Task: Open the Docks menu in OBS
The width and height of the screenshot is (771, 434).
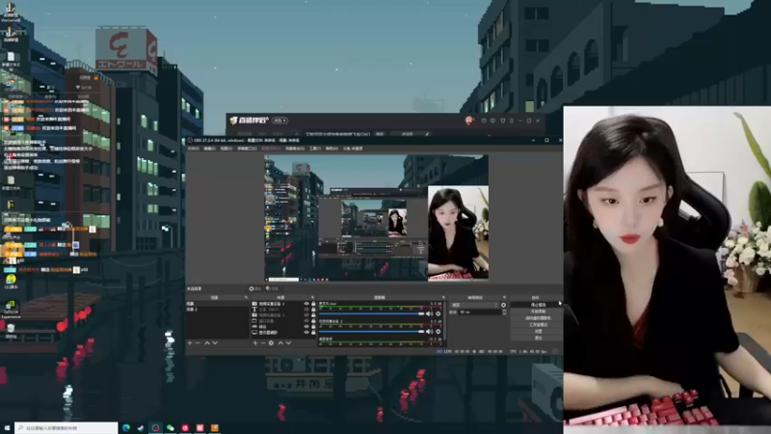Action: (248, 149)
